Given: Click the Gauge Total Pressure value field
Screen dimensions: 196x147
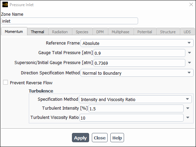Looking at the screenshot, I should point(139,53).
